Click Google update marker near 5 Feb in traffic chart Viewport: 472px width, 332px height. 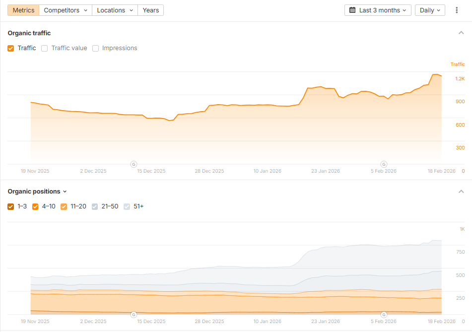pyautogui.click(x=384, y=164)
